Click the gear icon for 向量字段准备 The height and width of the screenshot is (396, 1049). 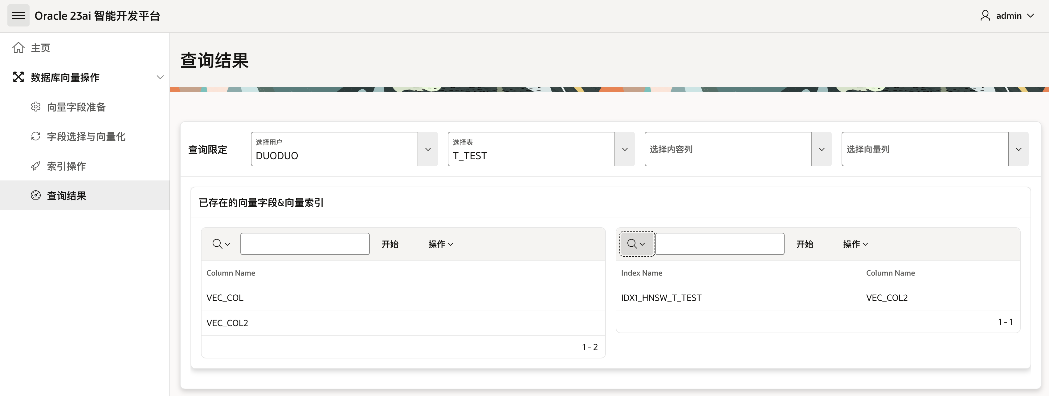click(36, 107)
